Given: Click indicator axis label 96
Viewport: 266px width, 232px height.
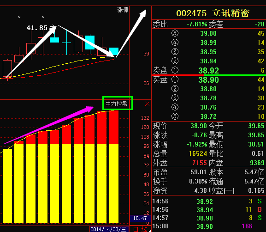Looking at the screenshot, I should point(146,147).
